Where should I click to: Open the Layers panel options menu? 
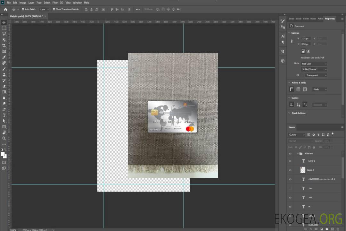(x=342, y=127)
